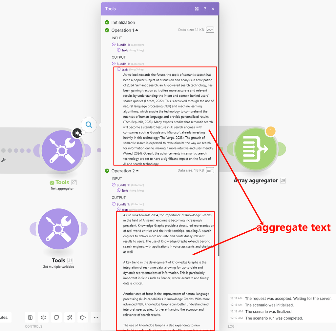Click the asterisk badge on the Tools module
Viewport: 336px width, 331px height.
(x=77, y=133)
